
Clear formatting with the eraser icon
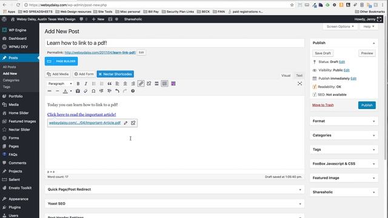click(85, 91)
